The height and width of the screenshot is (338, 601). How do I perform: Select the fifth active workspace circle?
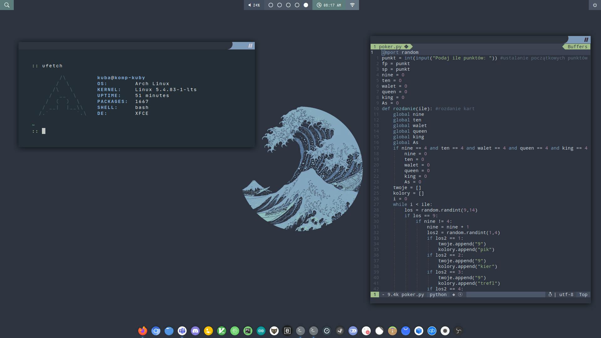[306, 5]
